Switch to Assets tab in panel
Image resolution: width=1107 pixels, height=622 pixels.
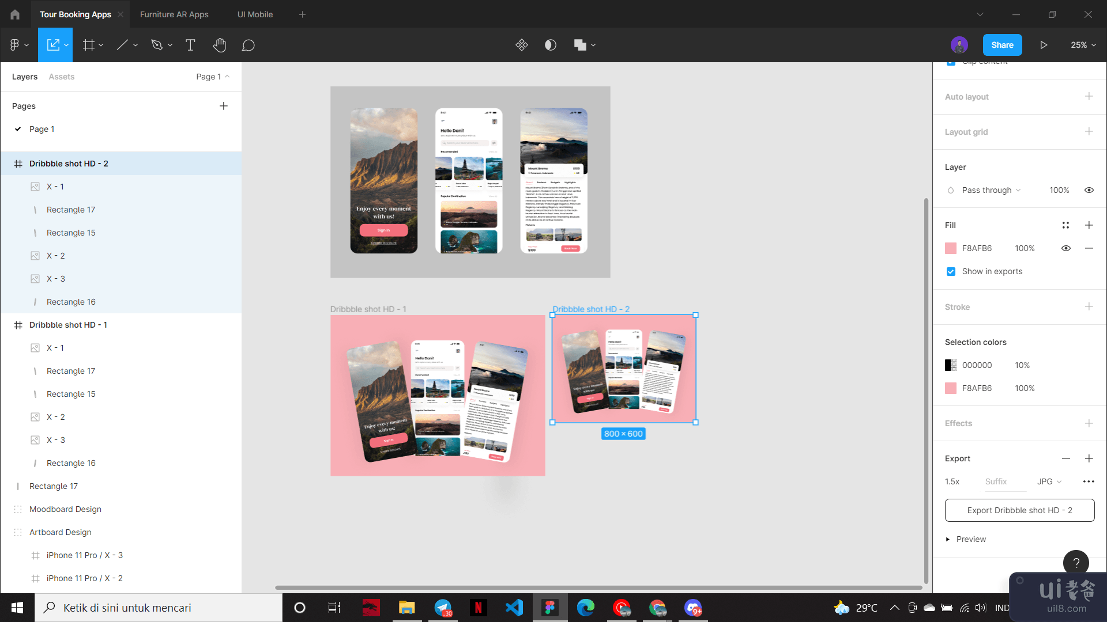click(62, 77)
